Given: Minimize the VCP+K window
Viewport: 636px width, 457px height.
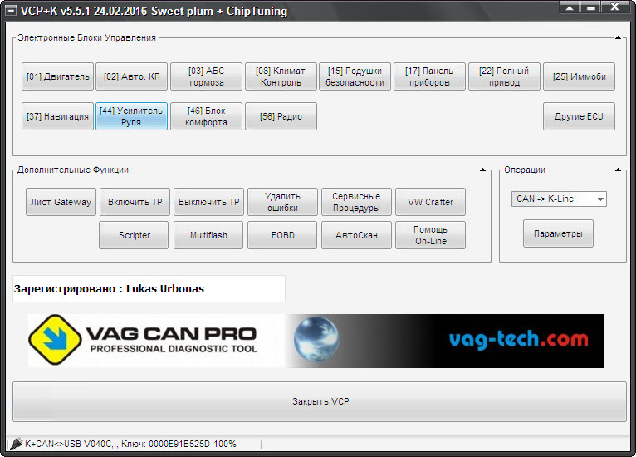Looking at the screenshot, I should point(591,7).
